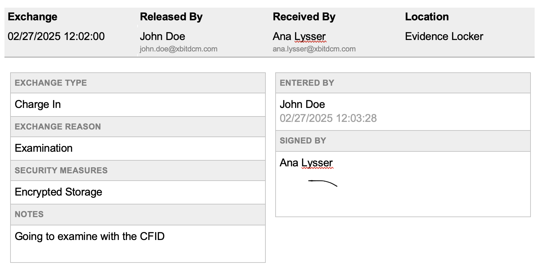Select the Released By column header

click(171, 17)
